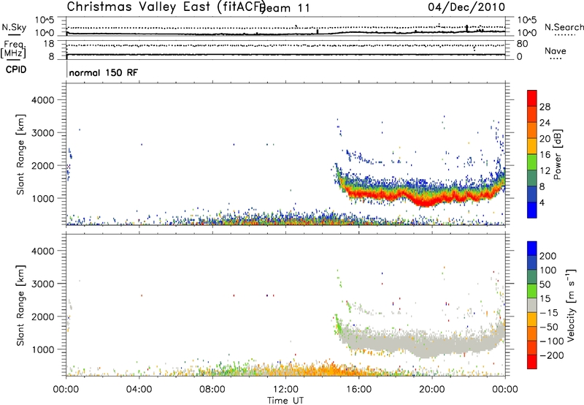Click the CPID label
This screenshot has width=584, height=405.
pyautogui.click(x=16, y=69)
